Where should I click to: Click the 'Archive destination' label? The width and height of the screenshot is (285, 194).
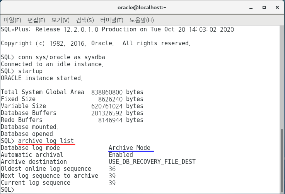(34, 161)
